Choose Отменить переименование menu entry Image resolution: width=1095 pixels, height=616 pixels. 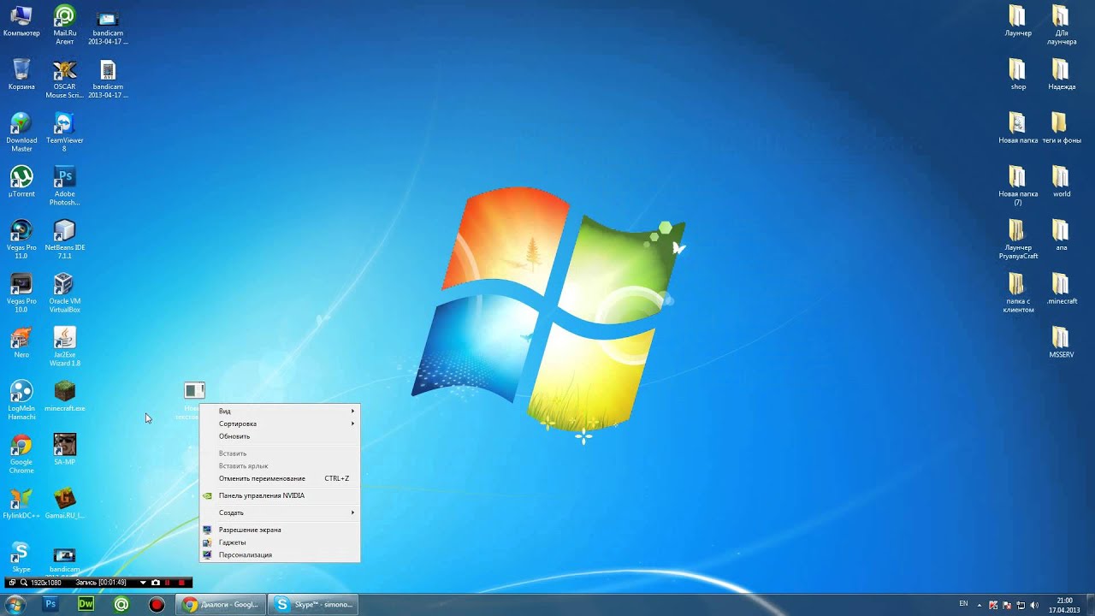[x=280, y=478]
